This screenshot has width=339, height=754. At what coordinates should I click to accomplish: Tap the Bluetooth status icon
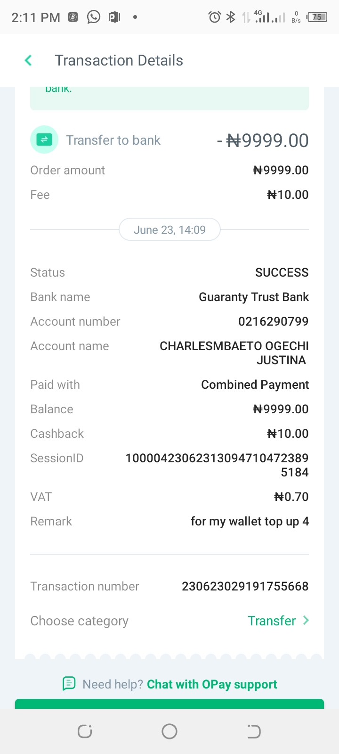[x=231, y=17]
